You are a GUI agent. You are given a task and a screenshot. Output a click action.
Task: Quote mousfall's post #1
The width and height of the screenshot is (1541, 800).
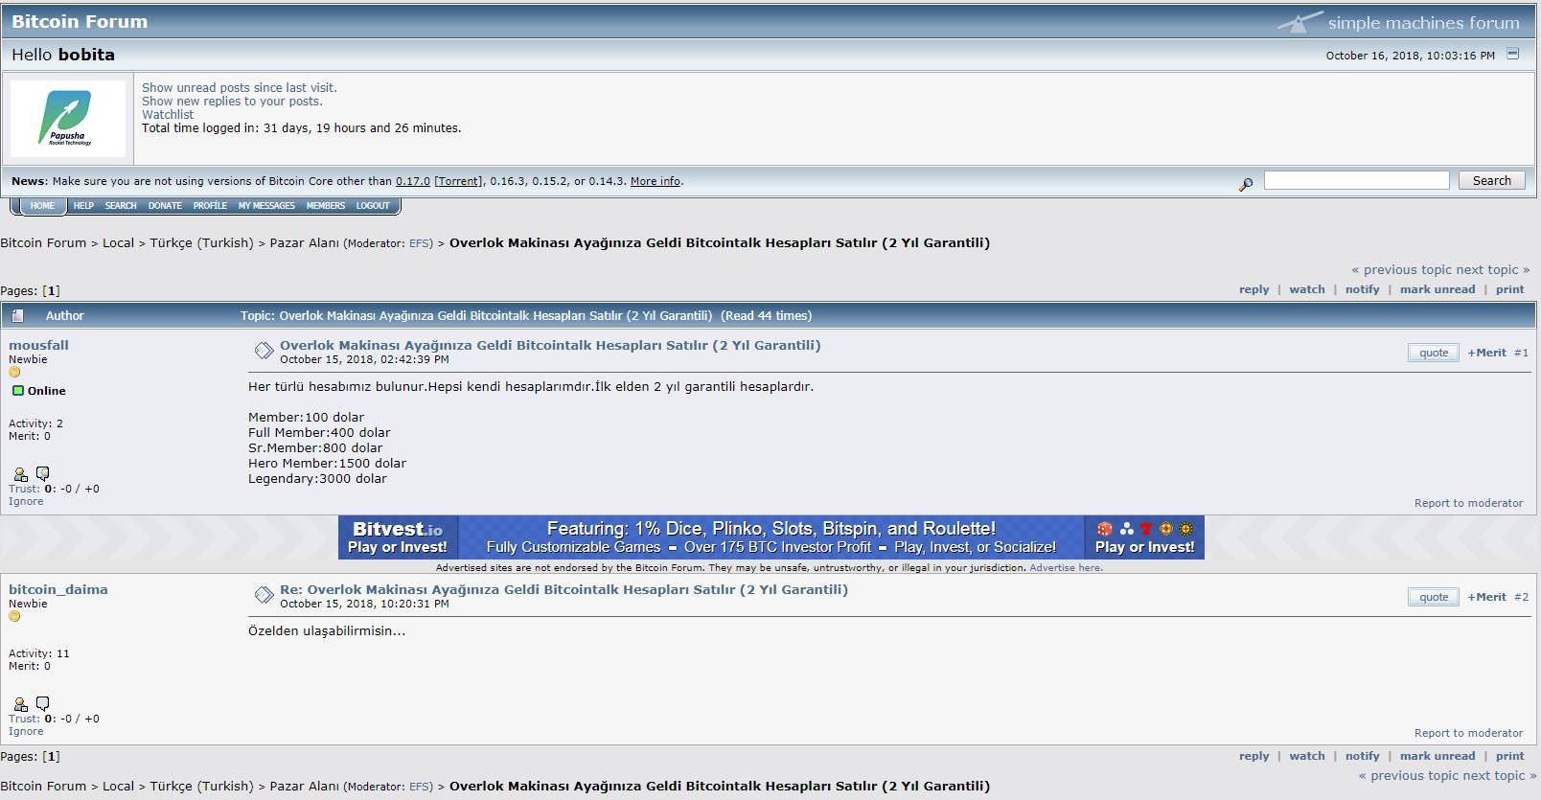(x=1434, y=353)
